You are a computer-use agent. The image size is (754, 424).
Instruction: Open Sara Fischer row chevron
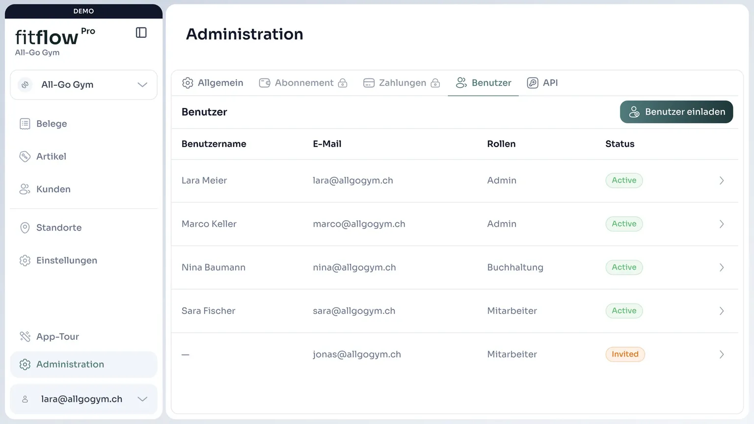tap(722, 311)
